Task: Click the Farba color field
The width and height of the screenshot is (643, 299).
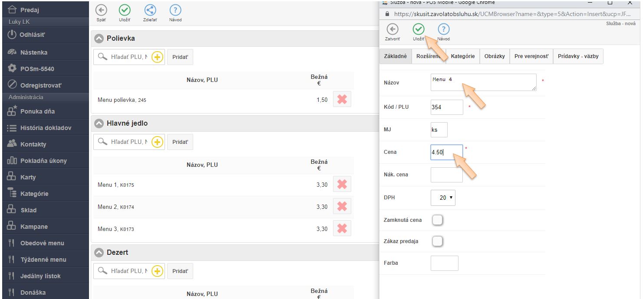Action: pos(444,263)
